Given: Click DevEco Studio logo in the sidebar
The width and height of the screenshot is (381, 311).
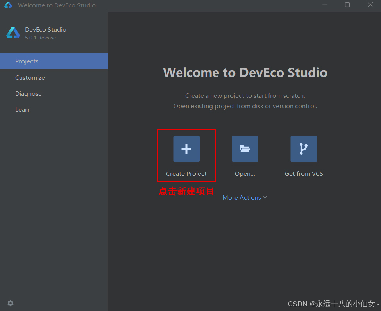Looking at the screenshot, I should [13, 33].
